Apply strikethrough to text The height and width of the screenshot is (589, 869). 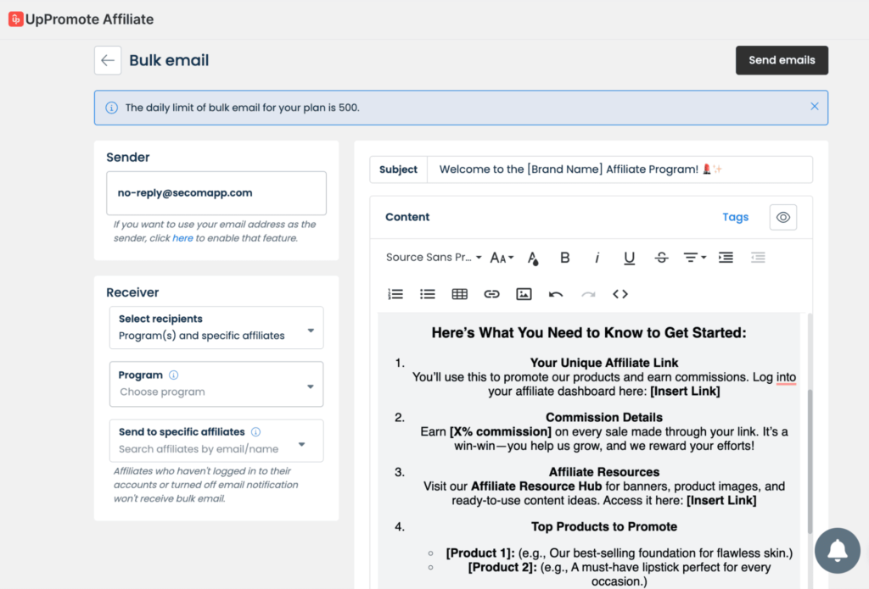point(661,258)
